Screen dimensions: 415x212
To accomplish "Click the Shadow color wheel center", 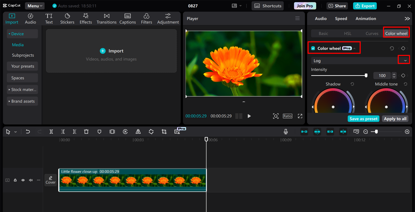I will pyautogui.click(x=333, y=107).
